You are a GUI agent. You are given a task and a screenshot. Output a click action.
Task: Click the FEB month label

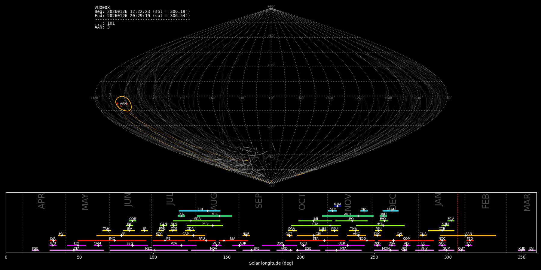tap(486, 201)
